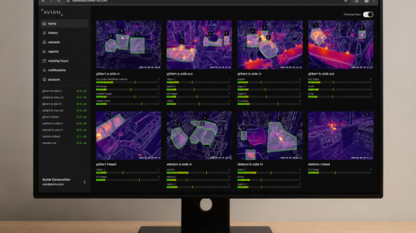Screen dimensions: 416x233
Task: Toggle the Thermal View switch
Action: (368, 14)
